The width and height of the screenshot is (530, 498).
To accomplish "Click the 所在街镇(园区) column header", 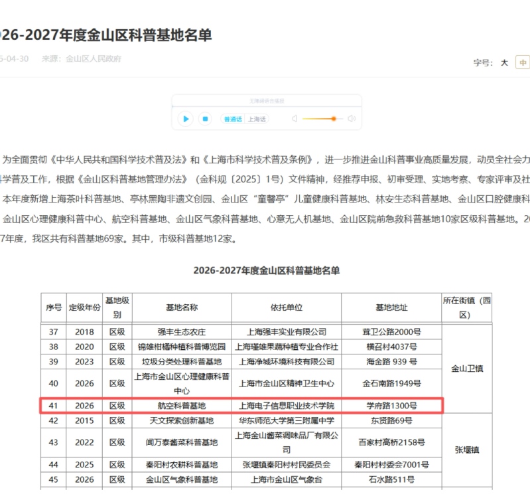I will pyautogui.click(x=467, y=307).
